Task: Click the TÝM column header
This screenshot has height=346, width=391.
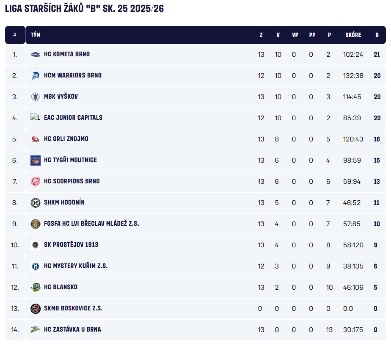Action: coord(36,35)
